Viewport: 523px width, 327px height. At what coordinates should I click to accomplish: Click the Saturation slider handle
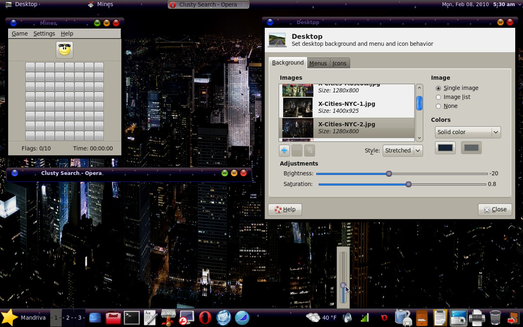(x=408, y=184)
